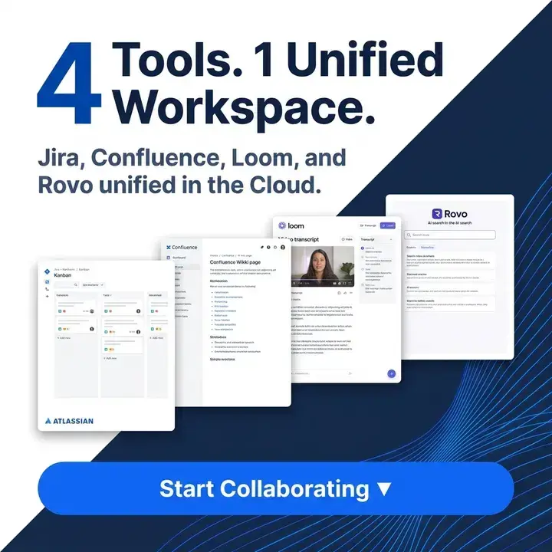Click the Jira sidebar plus icon

click(x=48, y=297)
